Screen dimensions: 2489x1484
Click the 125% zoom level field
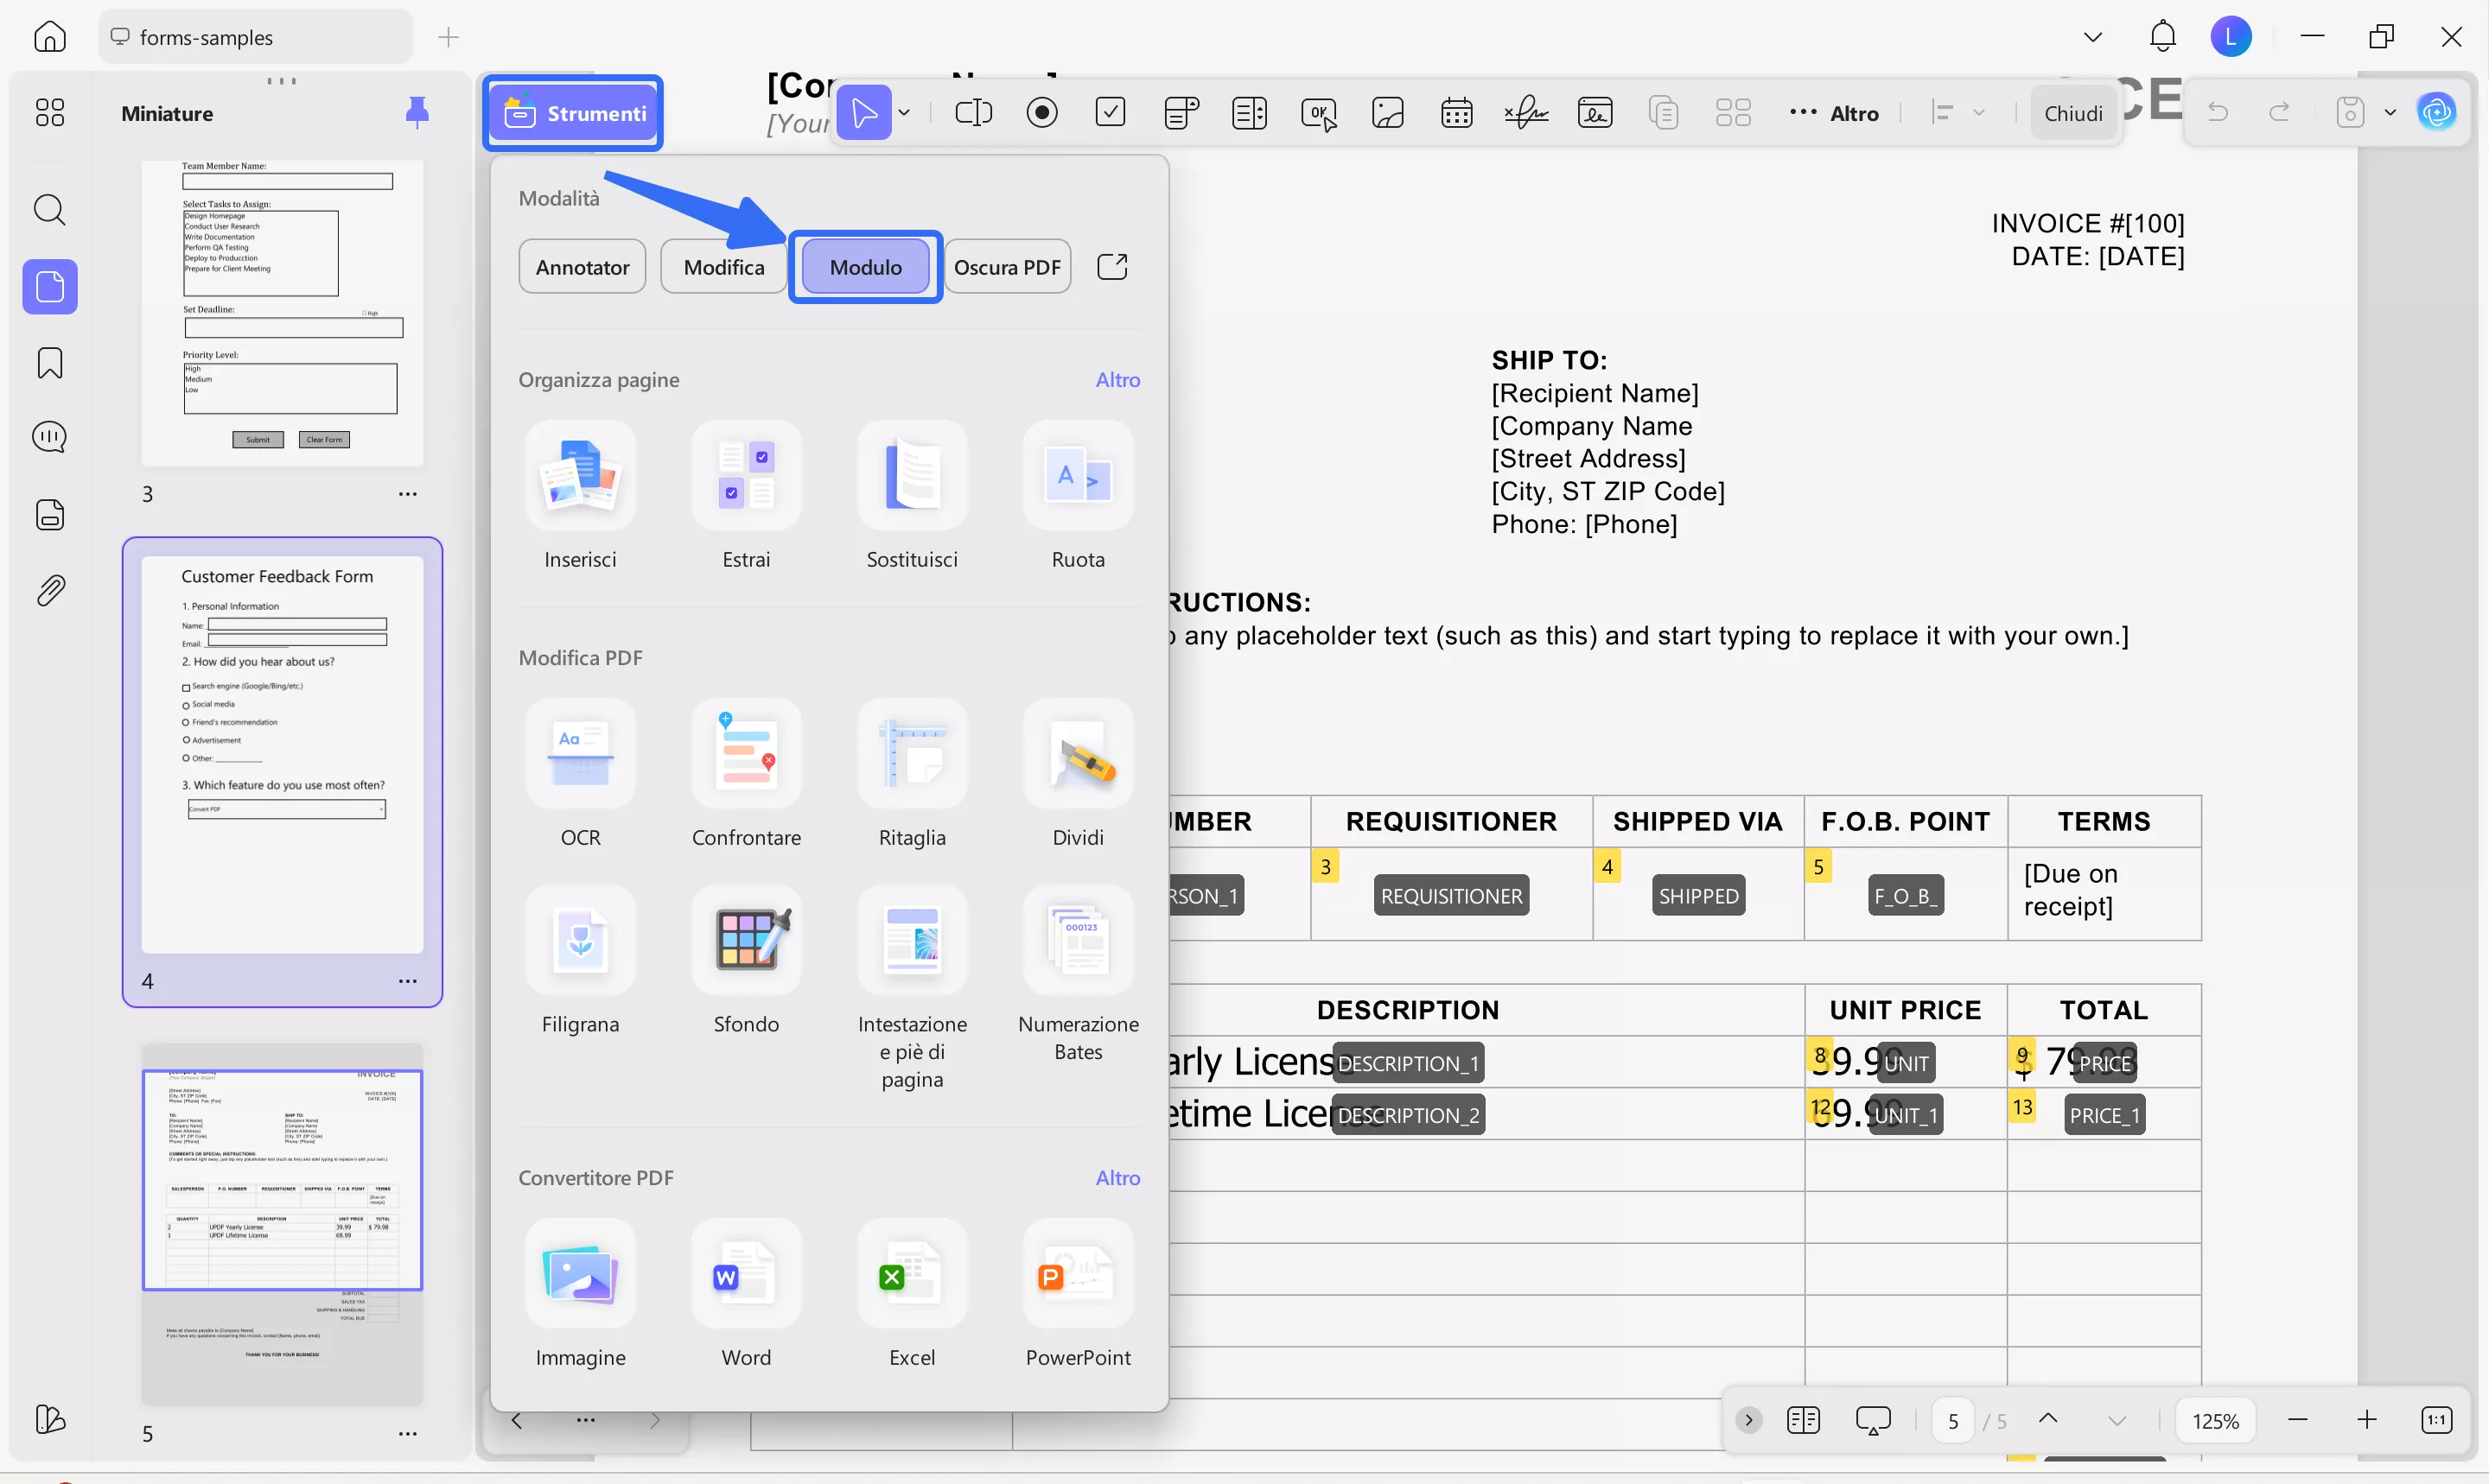2215,1420
